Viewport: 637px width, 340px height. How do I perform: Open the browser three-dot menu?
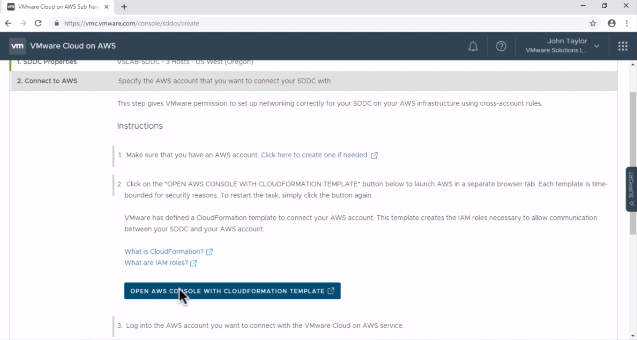coord(627,23)
